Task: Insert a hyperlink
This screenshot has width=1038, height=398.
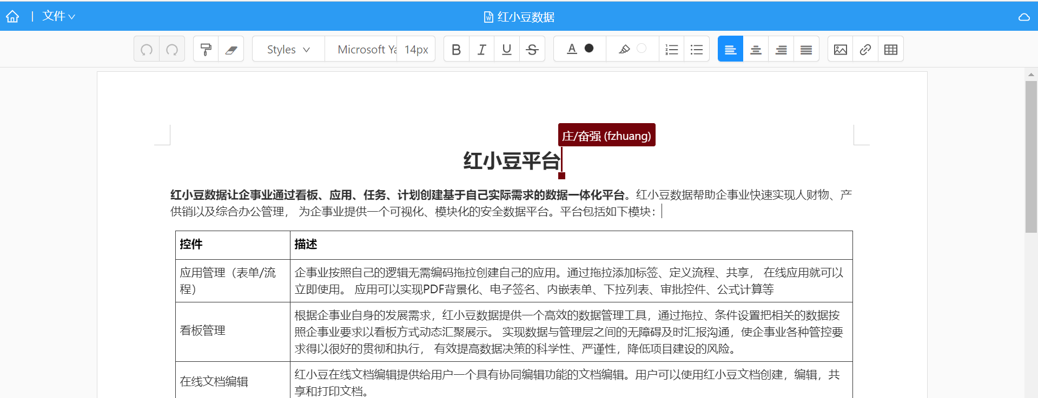Action: pos(865,50)
